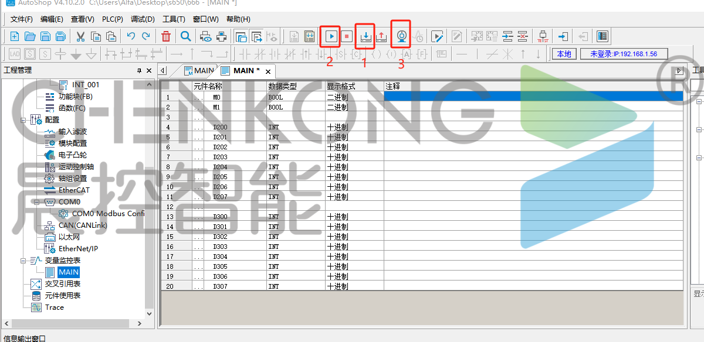Redo using the redo arrow icon
The height and width of the screenshot is (342, 704).
coord(145,36)
